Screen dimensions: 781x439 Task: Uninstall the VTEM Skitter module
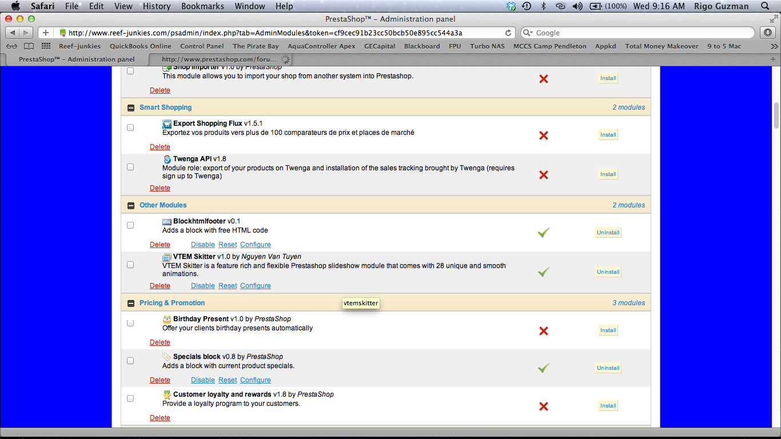(608, 272)
